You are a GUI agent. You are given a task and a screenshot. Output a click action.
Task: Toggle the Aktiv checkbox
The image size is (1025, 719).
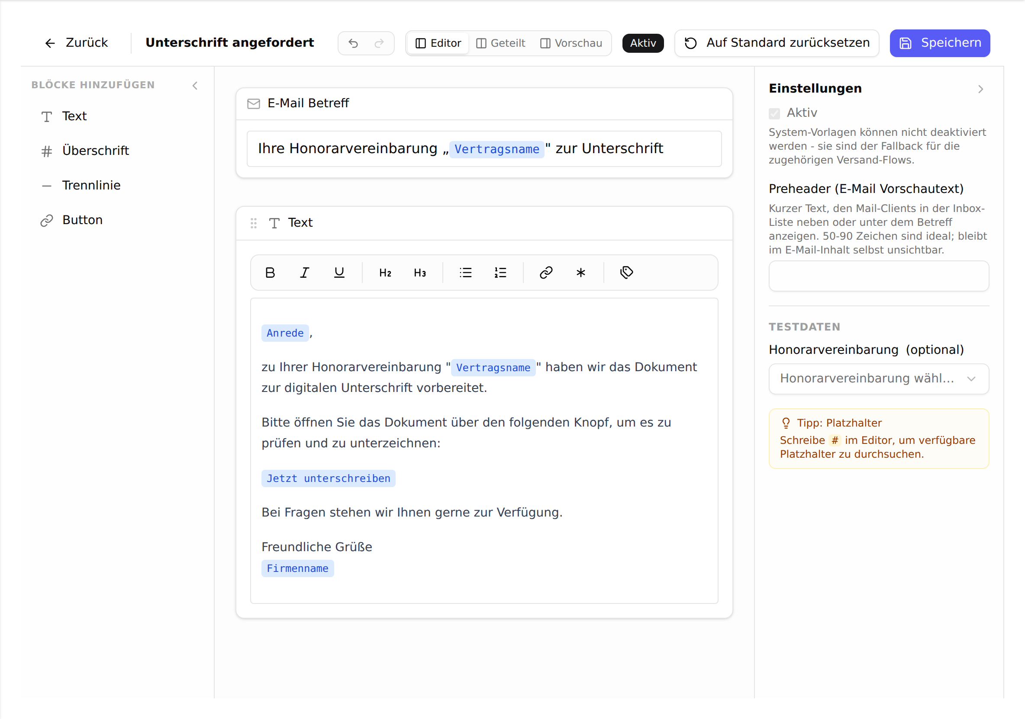(x=774, y=113)
